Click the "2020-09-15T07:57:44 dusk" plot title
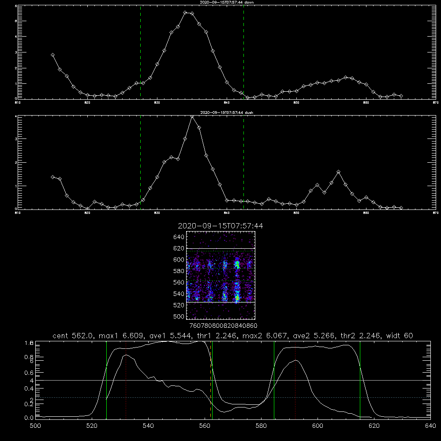This screenshot has width=441, height=441. click(x=227, y=112)
